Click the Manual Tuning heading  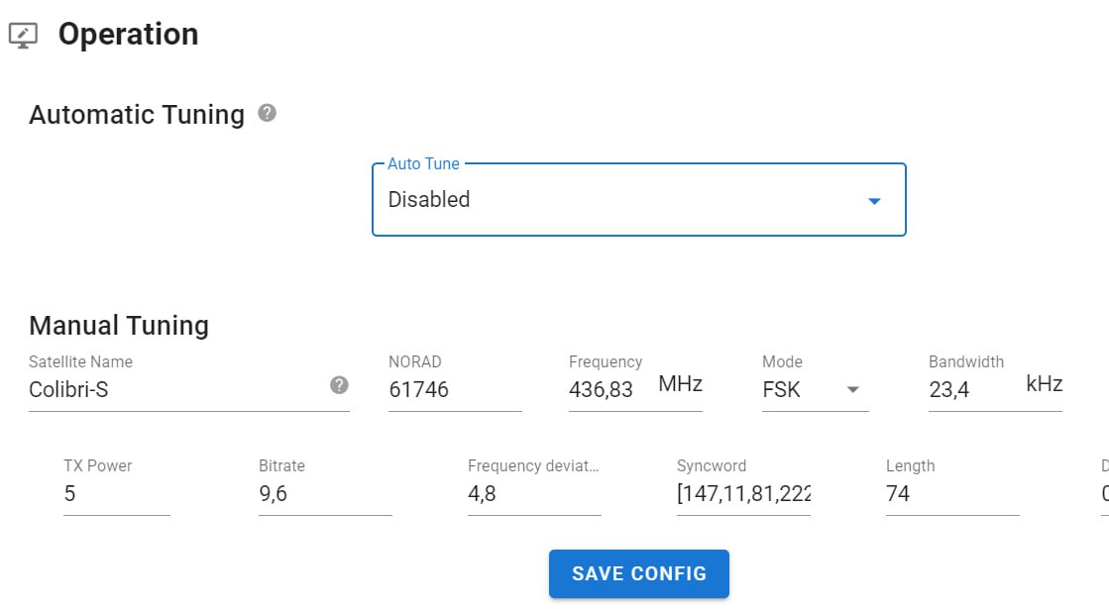click(119, 325)
